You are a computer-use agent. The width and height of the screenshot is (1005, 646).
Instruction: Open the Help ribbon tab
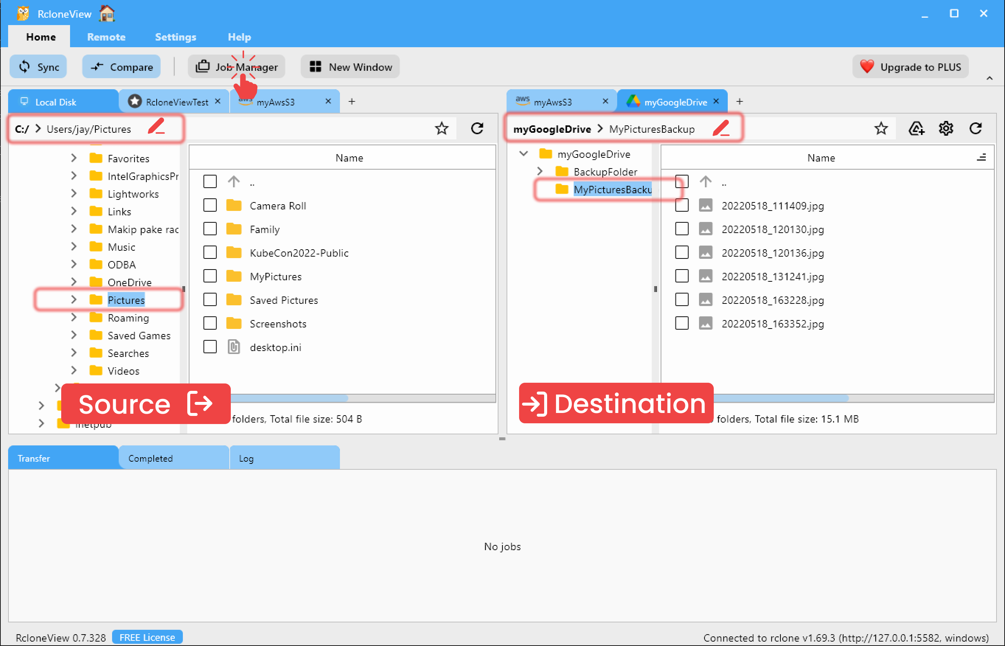[239, 37]
